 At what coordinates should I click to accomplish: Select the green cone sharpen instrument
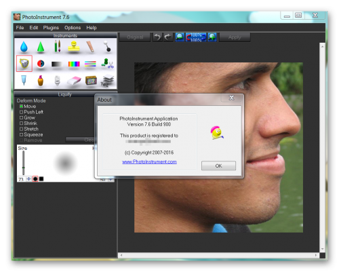point(41,47)
